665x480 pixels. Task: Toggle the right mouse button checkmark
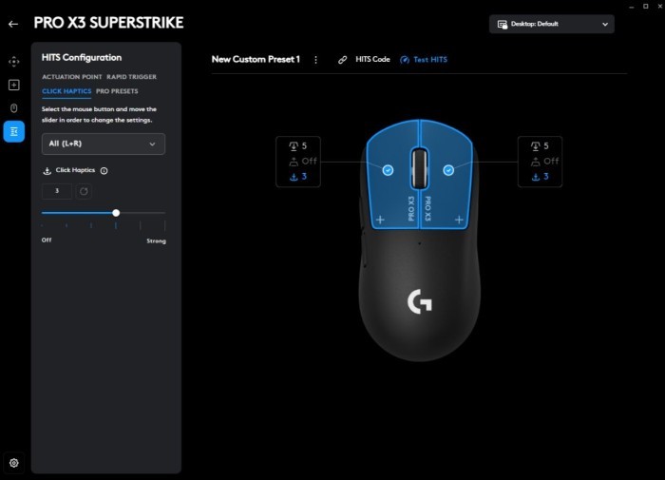tap(448, 170)
